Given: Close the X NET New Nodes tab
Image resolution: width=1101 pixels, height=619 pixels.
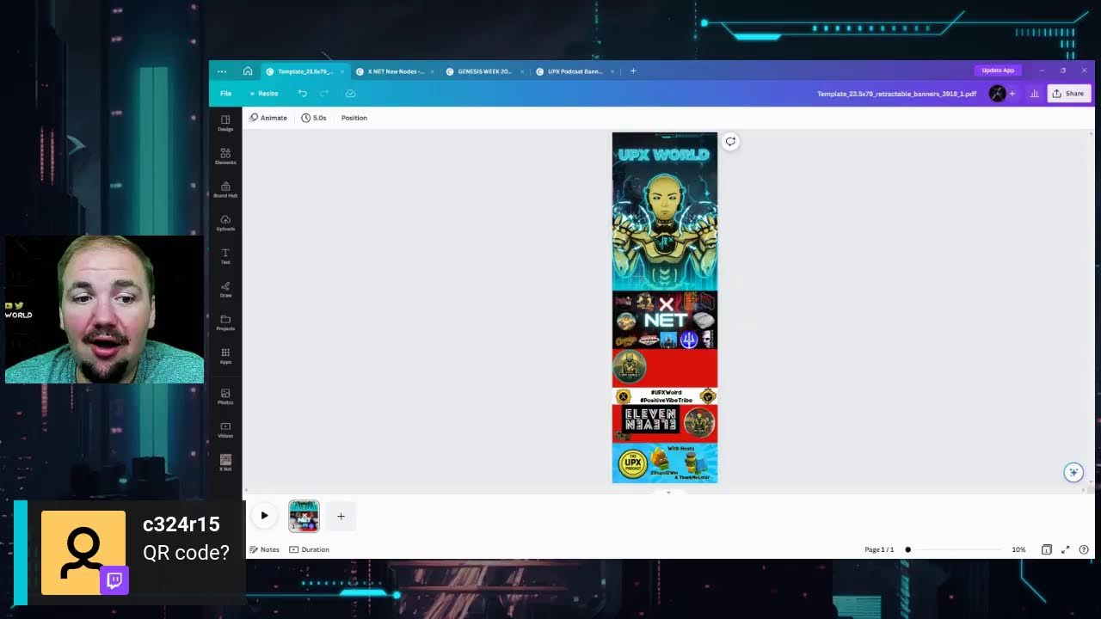Looking at the screenshot, I should 432,71.
